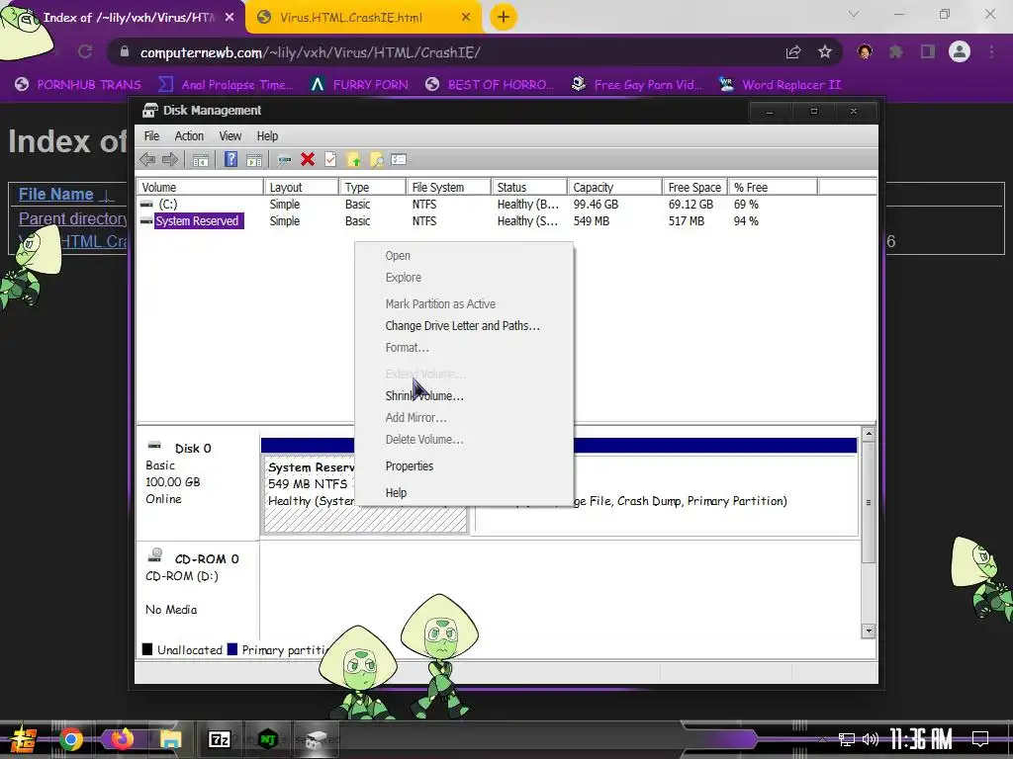Open Firefox from the taskbar
Screen dimensions: 1013x759
pos(122,738)
